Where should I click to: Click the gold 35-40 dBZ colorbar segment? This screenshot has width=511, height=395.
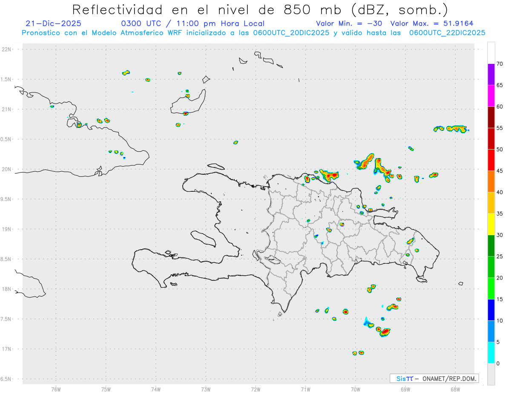491,203
